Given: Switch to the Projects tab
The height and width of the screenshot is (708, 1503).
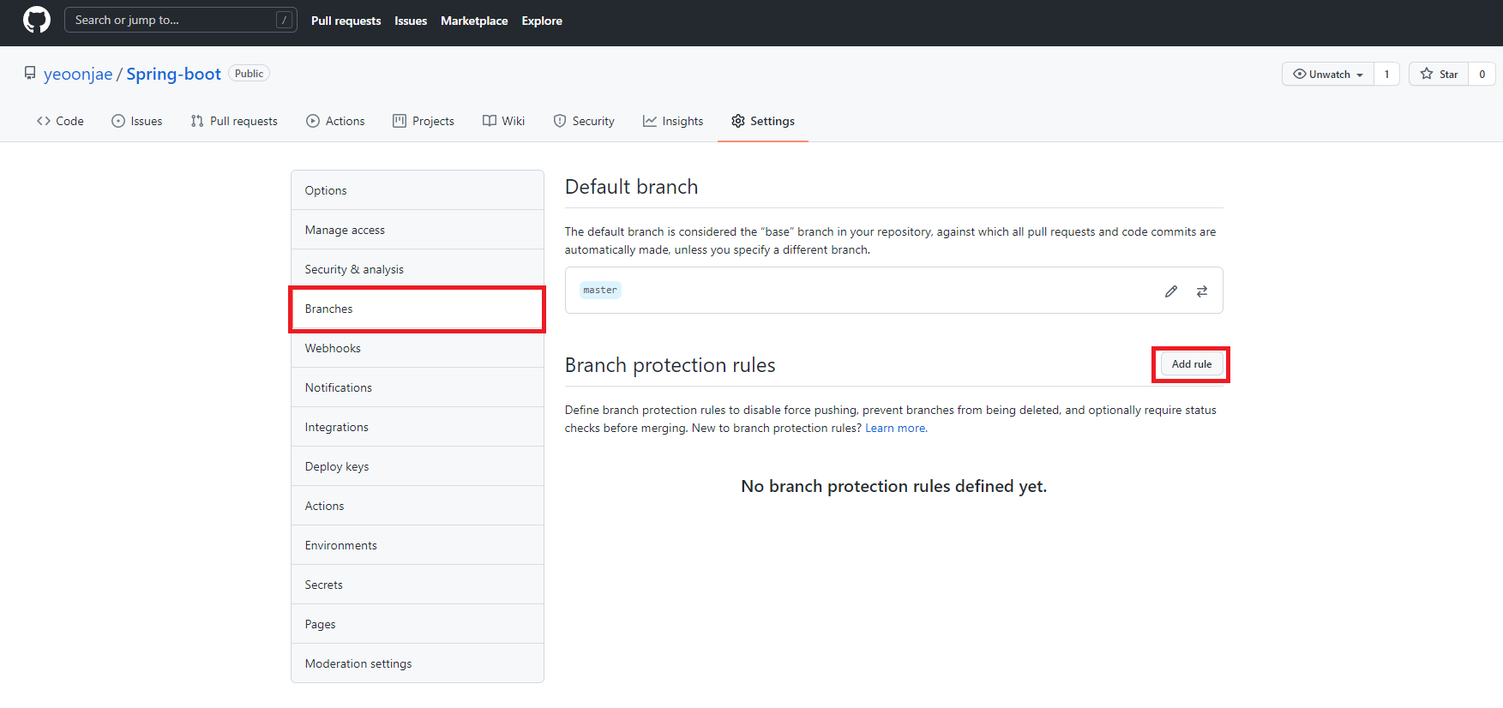Looking at the screenshot, I should click(x=424, y=121).
